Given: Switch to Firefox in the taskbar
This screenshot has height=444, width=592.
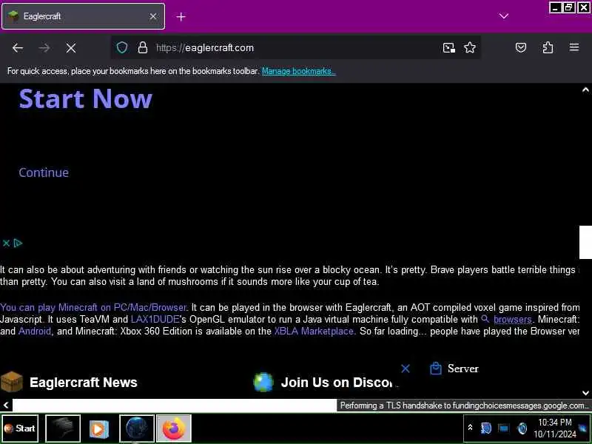Looking at the screenshot, I should [174, 428].
